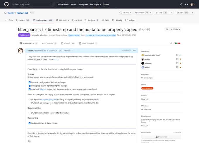Screen dimensions: 199x143
Task: Fork the repository
Action: coord(161,13)
